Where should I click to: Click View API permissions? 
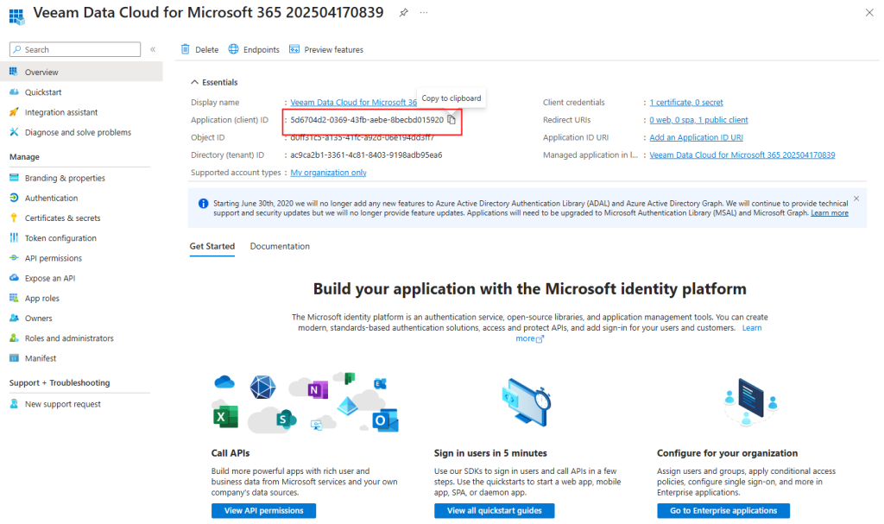point(264,510)
